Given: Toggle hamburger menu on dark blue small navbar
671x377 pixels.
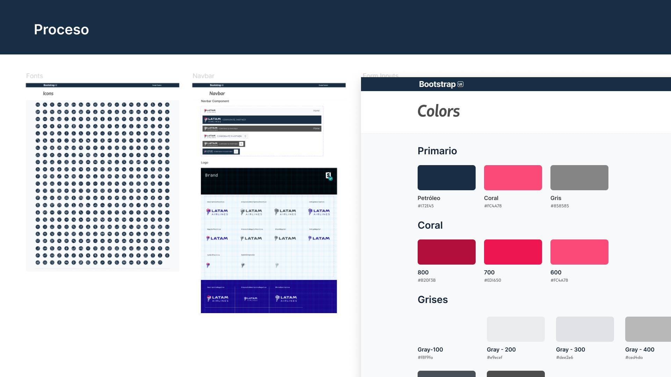Looking at the screenshot, I should tap(236, 151).
